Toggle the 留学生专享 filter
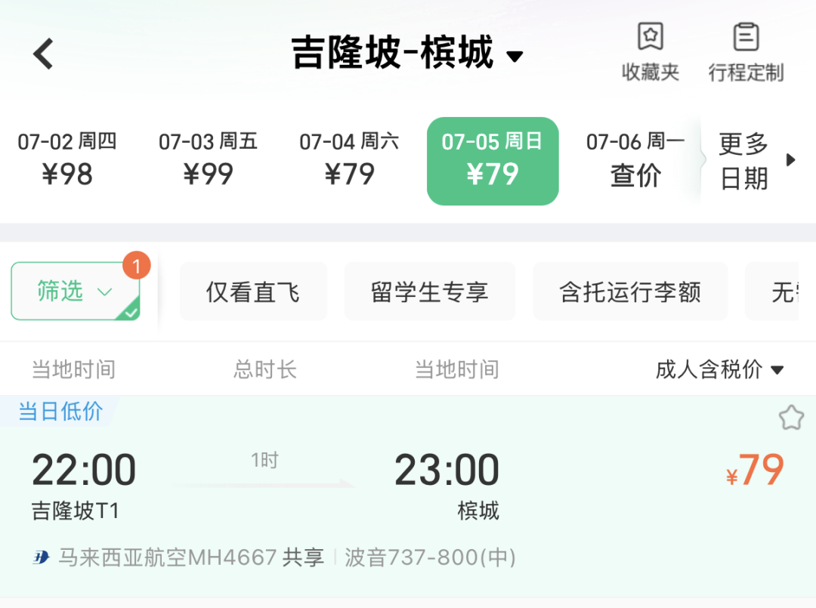The width and height of the screenshot is (816, 608). click(x=429, y=292)
